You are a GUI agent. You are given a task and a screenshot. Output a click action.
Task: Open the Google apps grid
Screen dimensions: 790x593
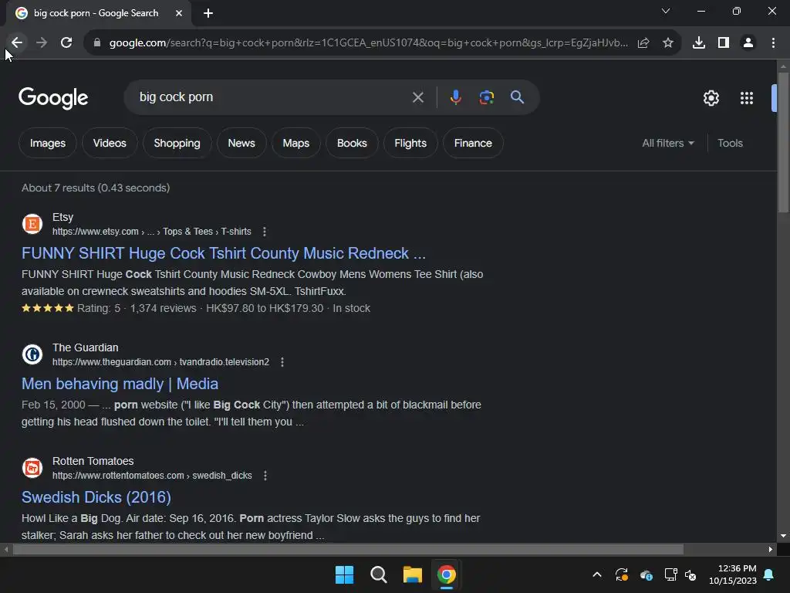[x=747, y=98]
